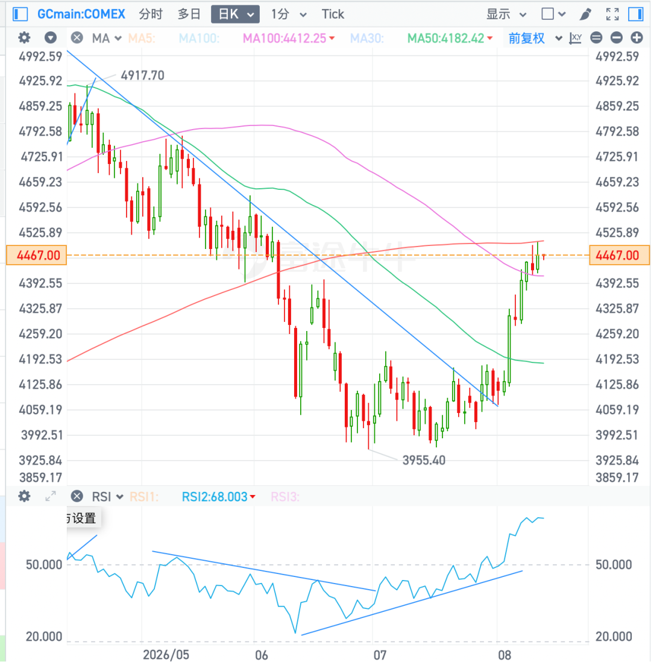Click the right 3859.17 bottom axis price

(617, 478)
